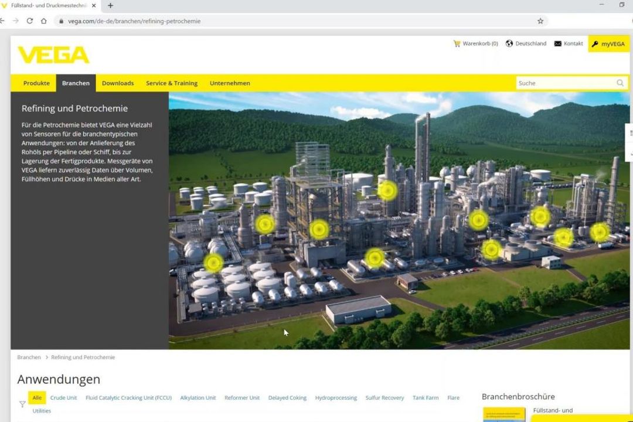Go to browser home page icon
This screenshot has height=422, width=633.
click(43, 21)
